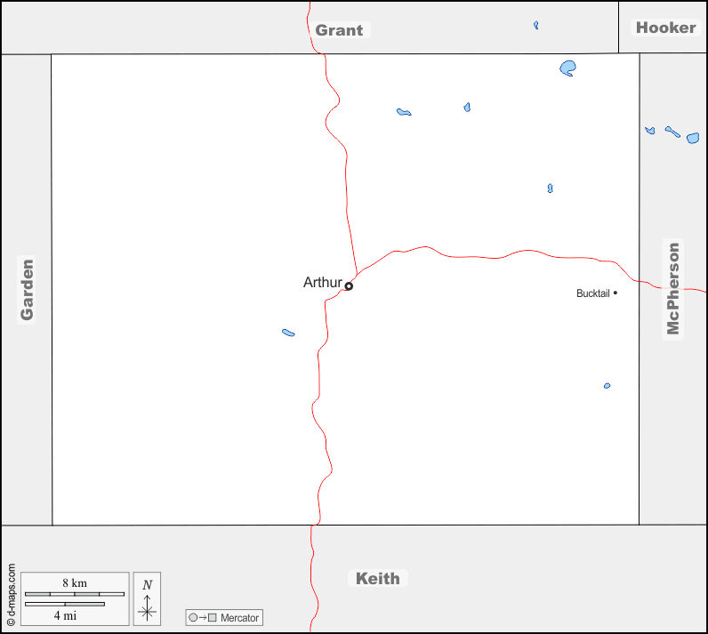This screenshot has height=634, width=708.
Task: Click the north arrow compass symbol
Action: pyautogui.click(x=148, y=598)
